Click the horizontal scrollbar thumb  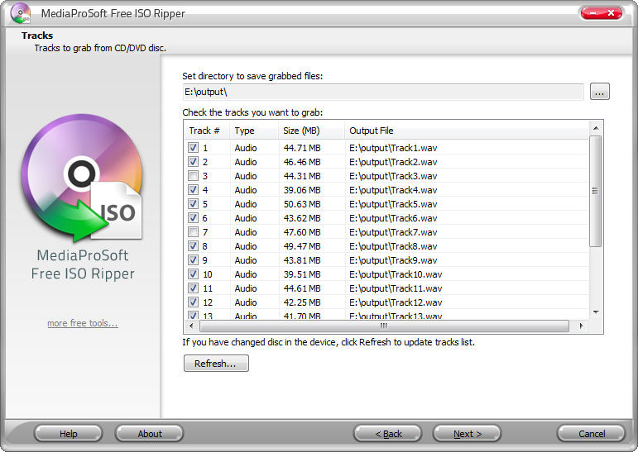click(384, 326)
